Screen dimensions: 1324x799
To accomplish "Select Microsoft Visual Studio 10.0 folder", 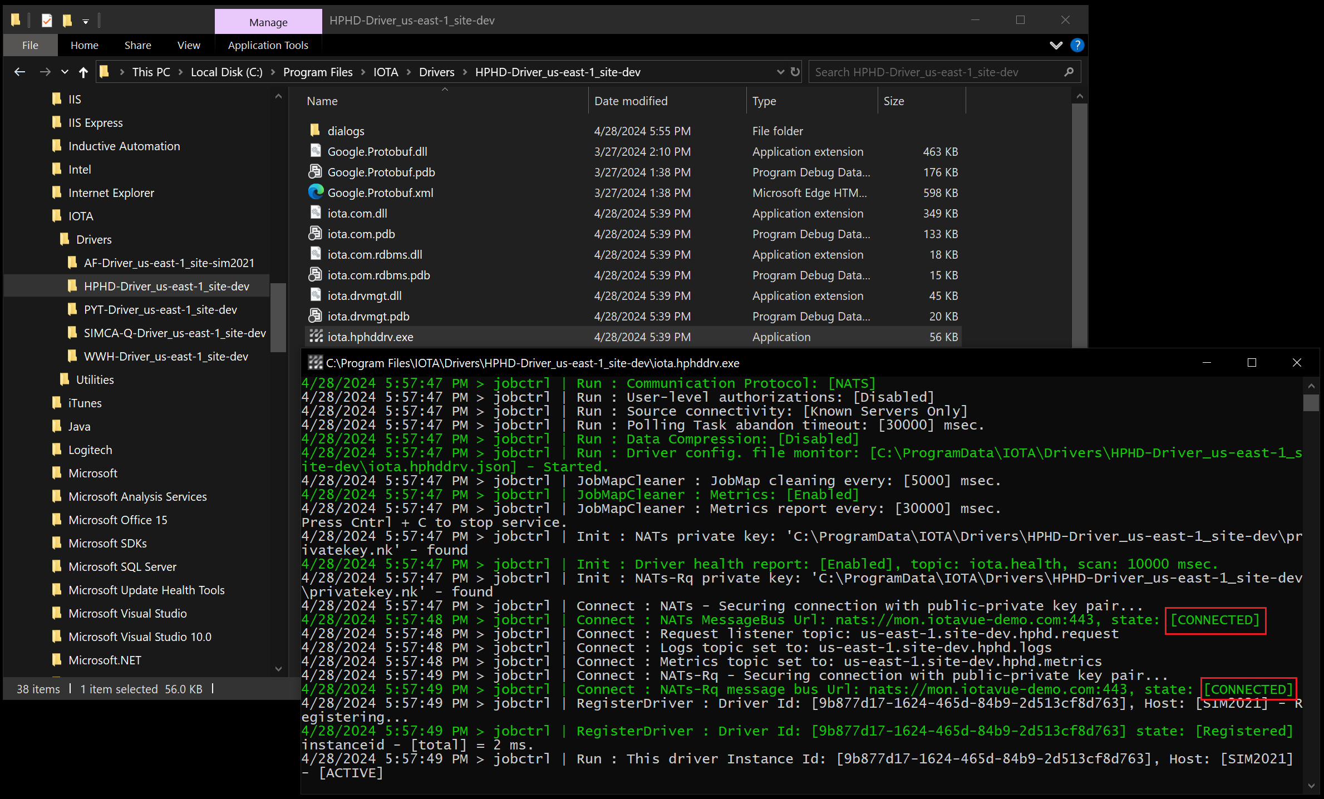I will 140,637.
